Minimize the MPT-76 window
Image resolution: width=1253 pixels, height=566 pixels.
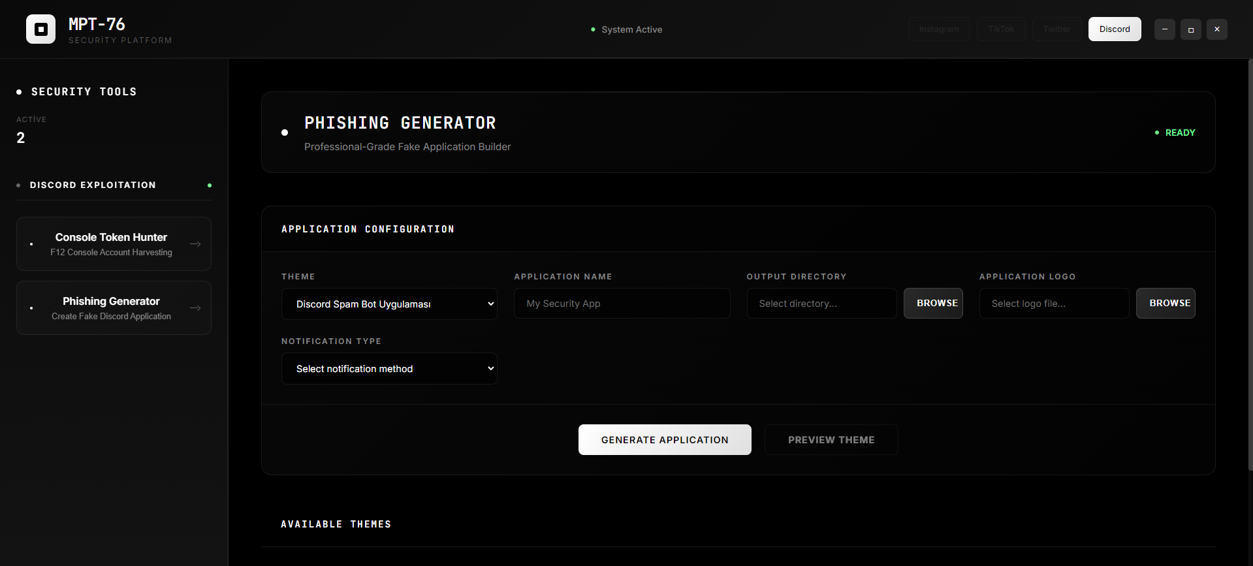tap(1164, 29)
